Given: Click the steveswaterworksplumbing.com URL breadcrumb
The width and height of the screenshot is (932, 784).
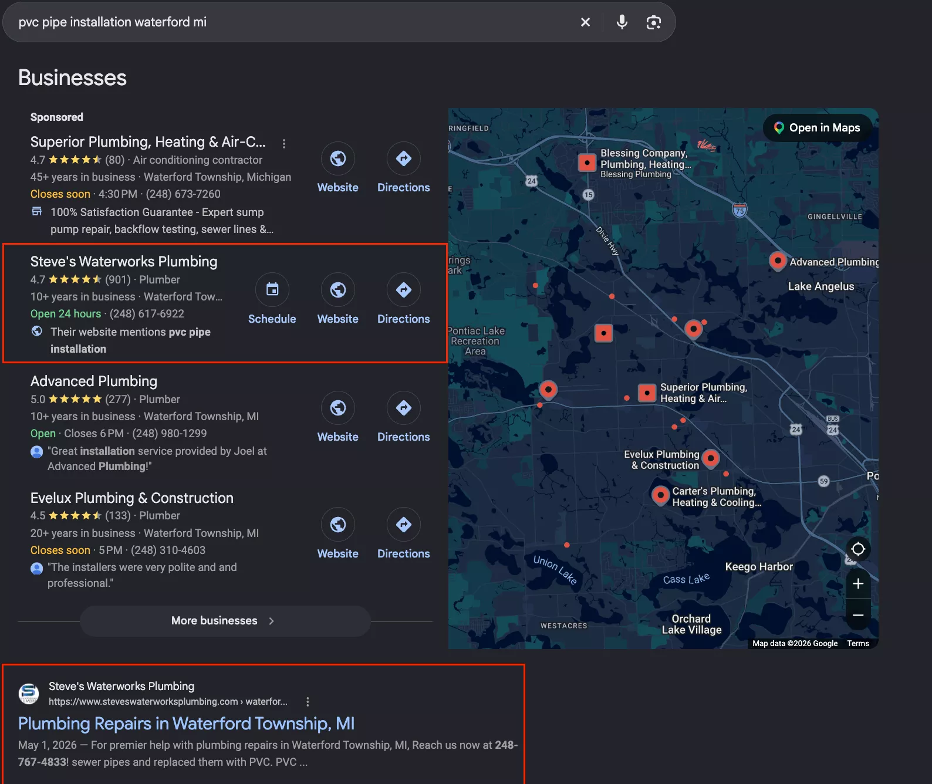Looking at the screenshot, I should [x=168, y=702].
